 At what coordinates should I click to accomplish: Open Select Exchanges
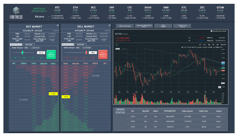125,26
